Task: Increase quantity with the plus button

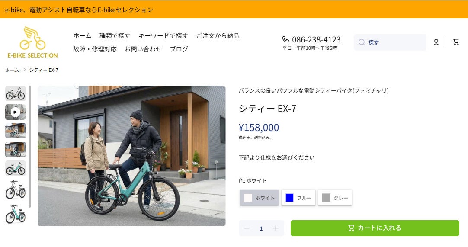Action: pos(276,228)
